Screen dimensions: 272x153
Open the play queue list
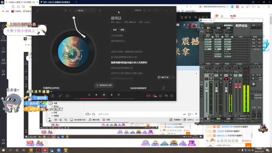point(172,96)
